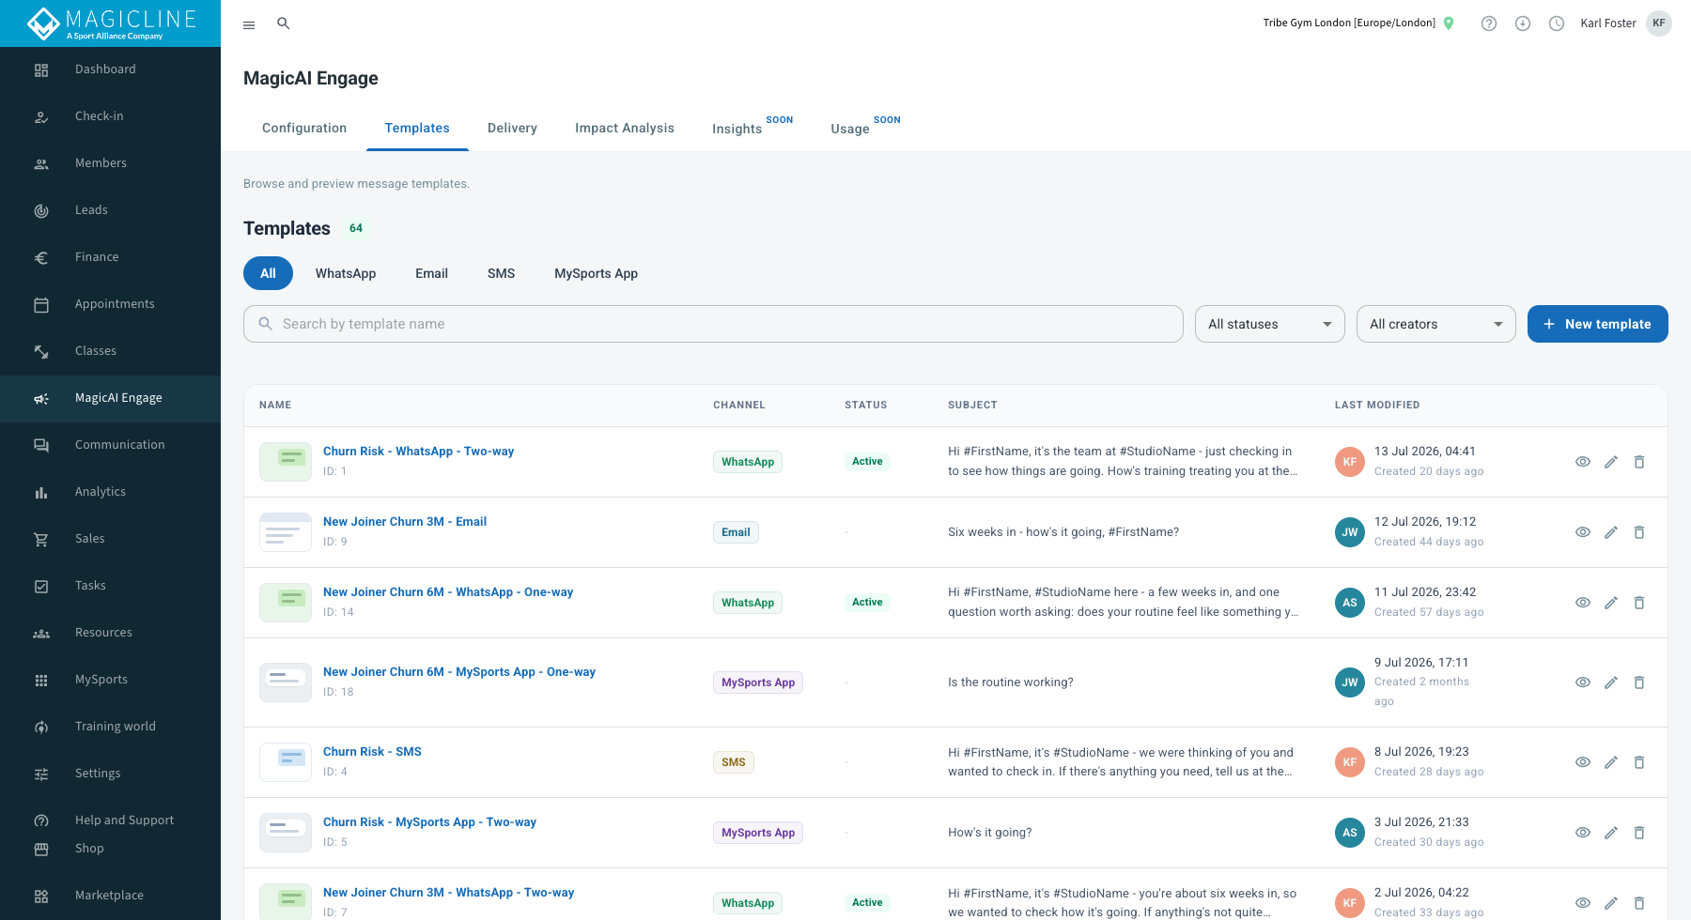
Task: Open Shop in the sidebar
Action: coord(110,849)
